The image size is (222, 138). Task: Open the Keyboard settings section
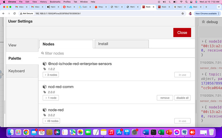[16, 71]
